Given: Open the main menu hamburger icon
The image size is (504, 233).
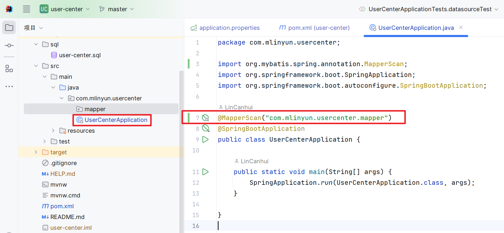Looking at the screenshot, I should [27, 9].
